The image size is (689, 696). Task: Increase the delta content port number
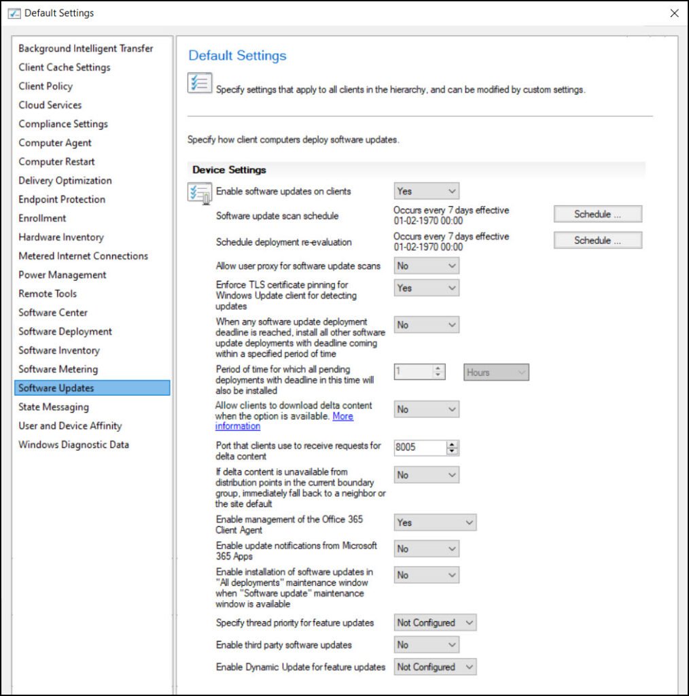tap(452, 444)
